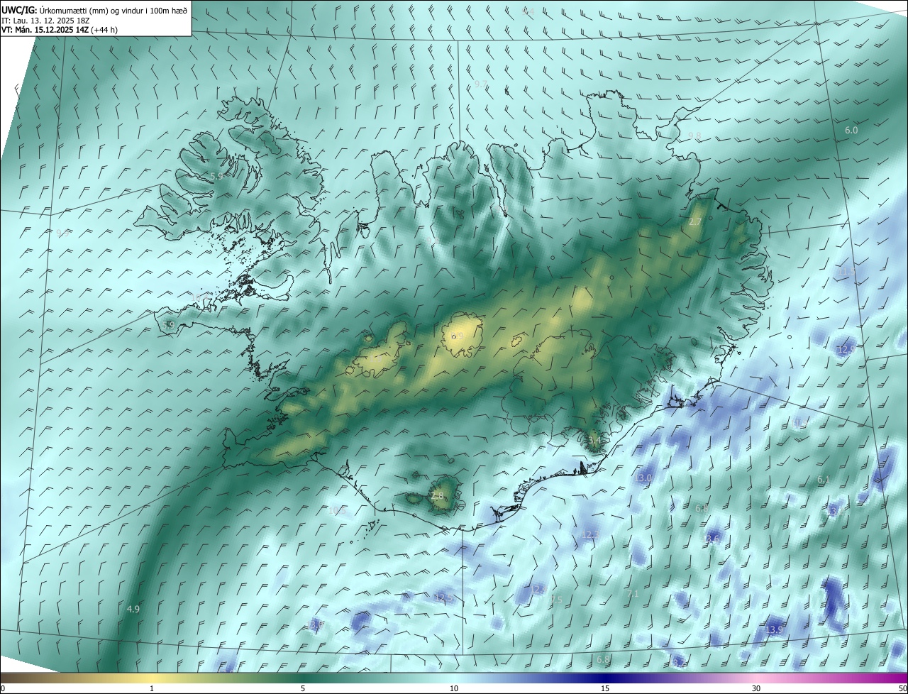Click the valid time line "VT: Mán. 15.12.2025 14Z (+44 h)"
Screen dimensions: 908x694
(x=60, y=30)
